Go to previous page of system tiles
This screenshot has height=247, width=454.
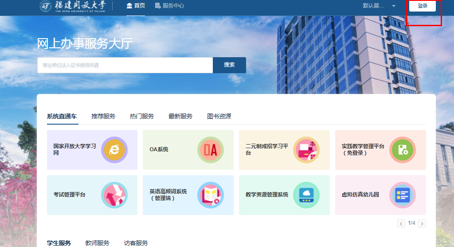coord(401,223)
